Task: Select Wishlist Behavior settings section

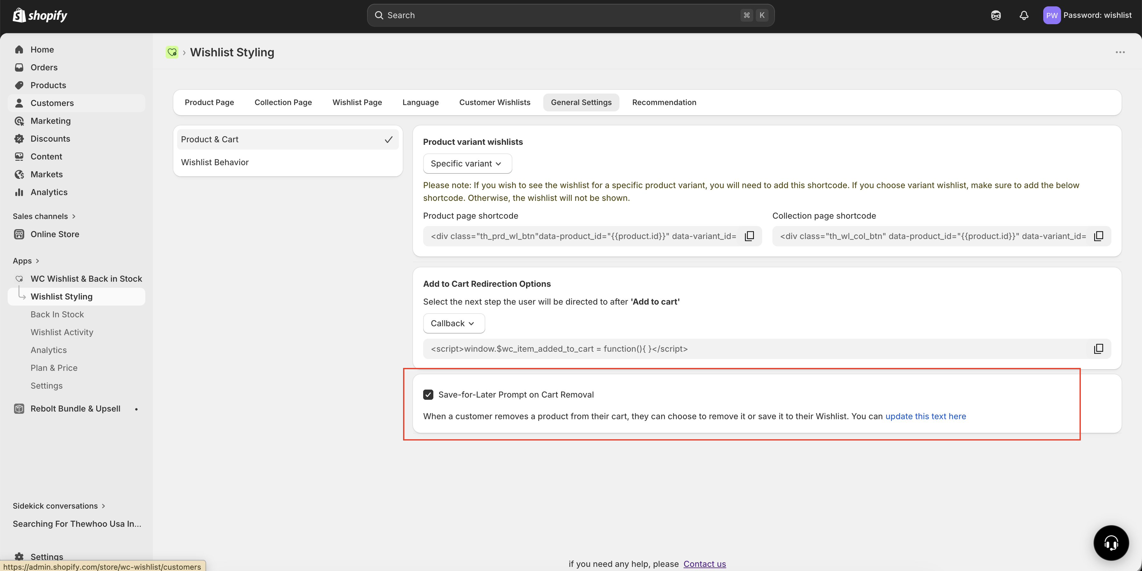Action: click(288, 163)
